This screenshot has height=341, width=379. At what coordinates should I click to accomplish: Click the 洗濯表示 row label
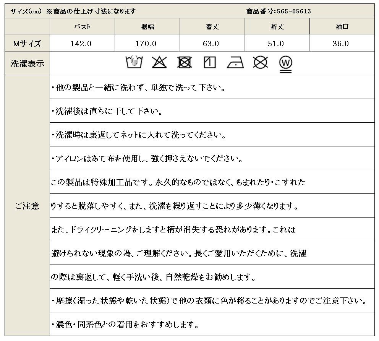click(x=27, y=63)
